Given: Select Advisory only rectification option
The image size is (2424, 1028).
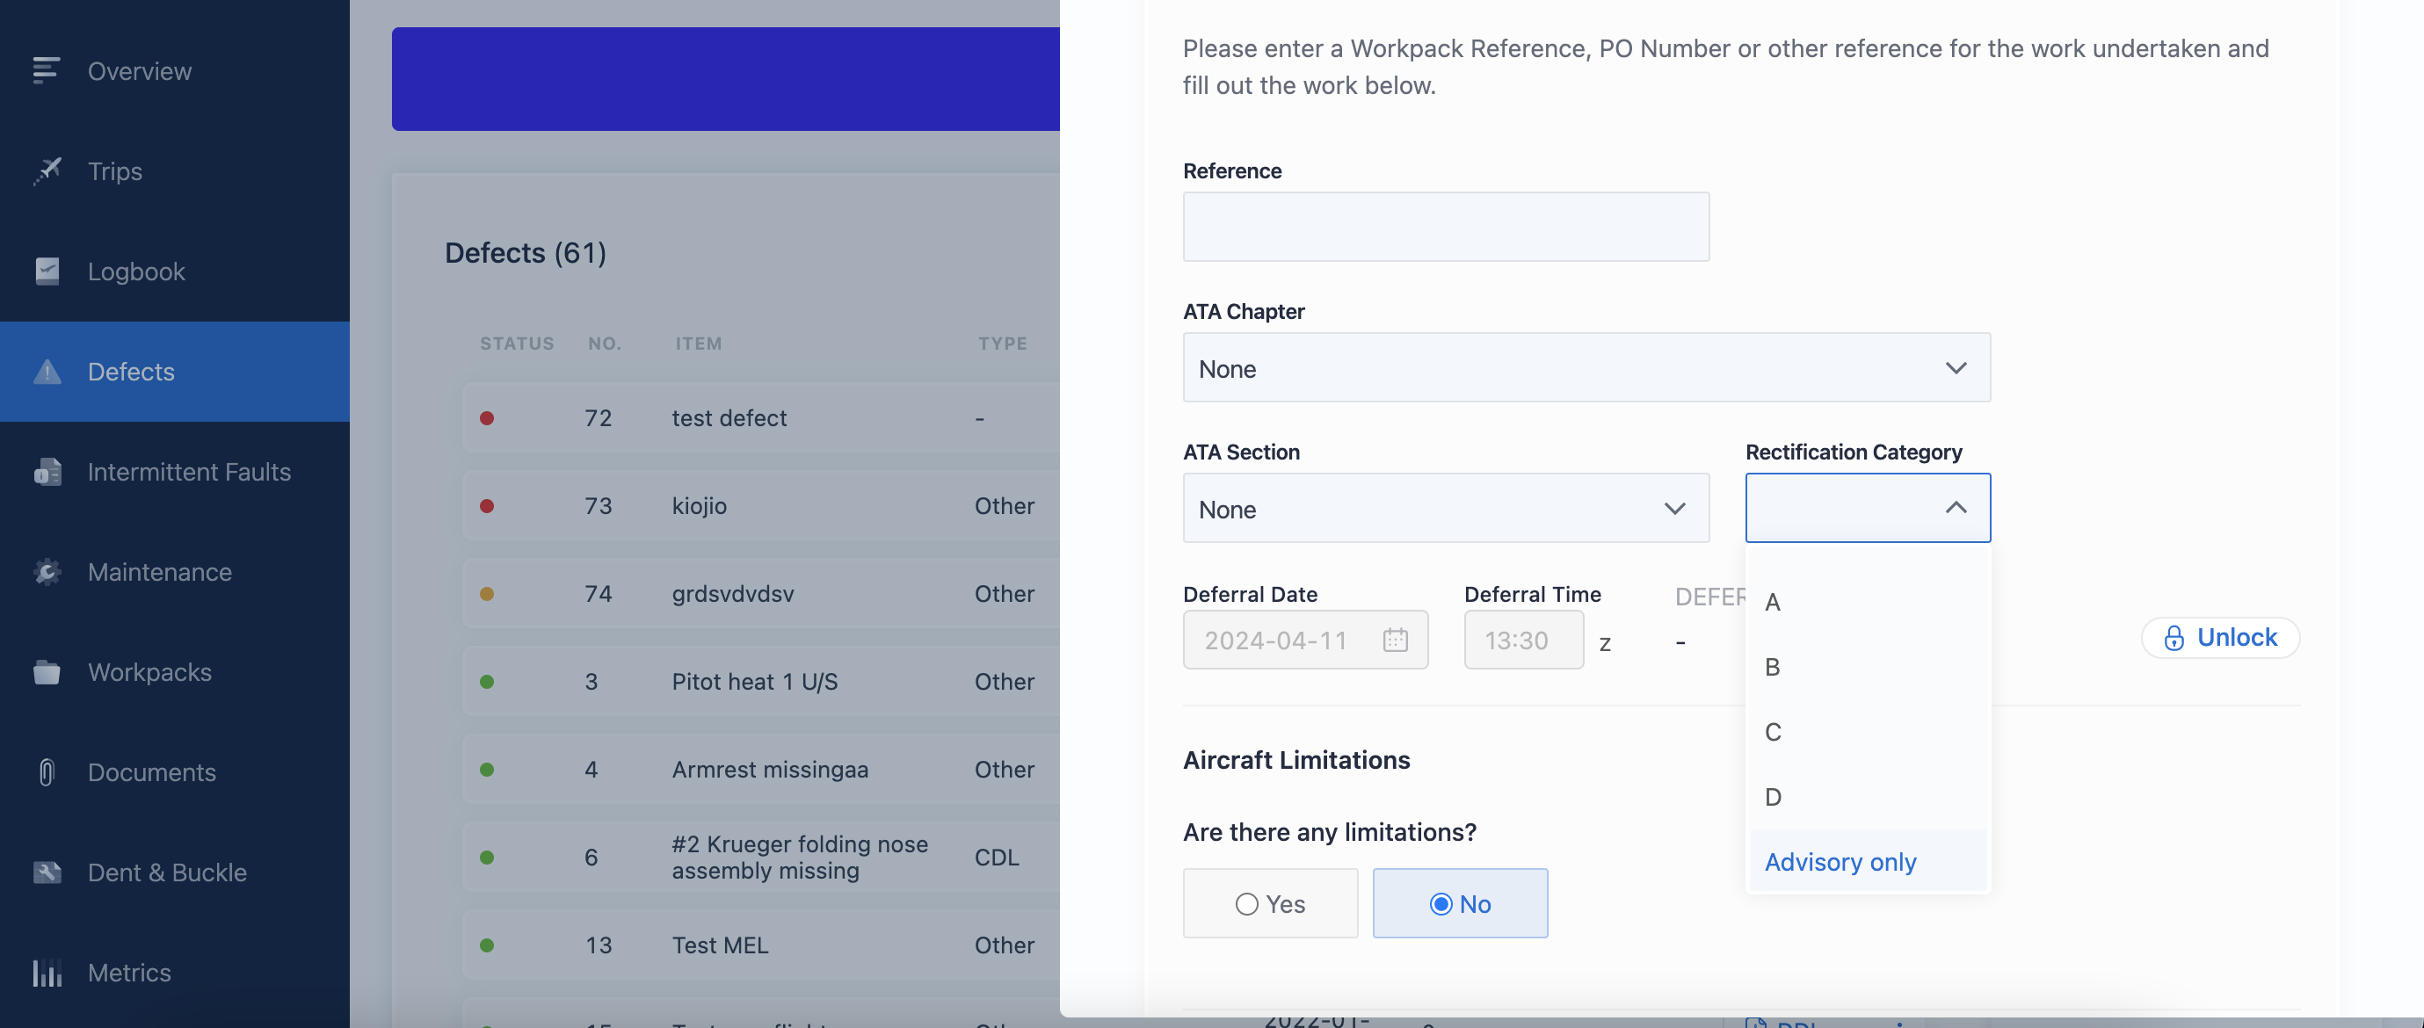Looking at the screenshot, I should [x=1867, y=860].
